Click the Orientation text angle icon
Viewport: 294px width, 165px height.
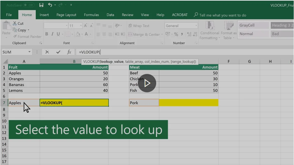pyautogui.click(x=117, y=25)
